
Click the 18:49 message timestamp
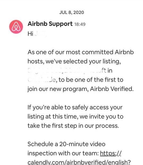coord(80,24)
